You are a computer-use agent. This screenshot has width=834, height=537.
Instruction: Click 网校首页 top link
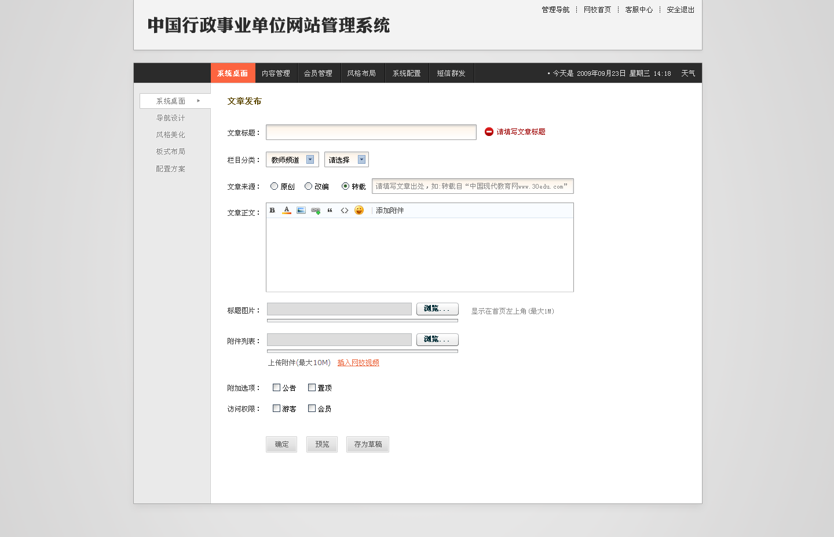597,10
